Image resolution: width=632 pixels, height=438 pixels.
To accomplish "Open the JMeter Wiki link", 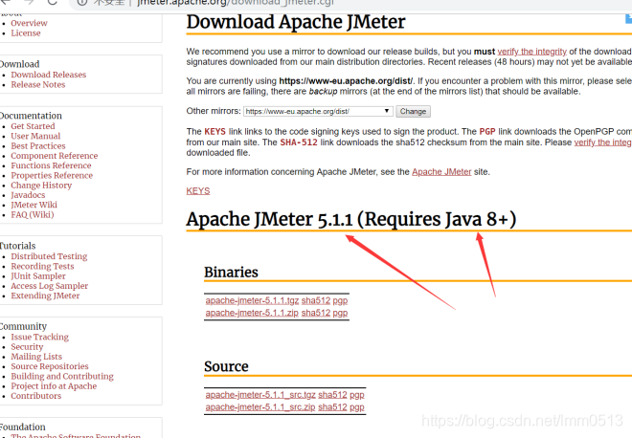I will coord(34,205).
